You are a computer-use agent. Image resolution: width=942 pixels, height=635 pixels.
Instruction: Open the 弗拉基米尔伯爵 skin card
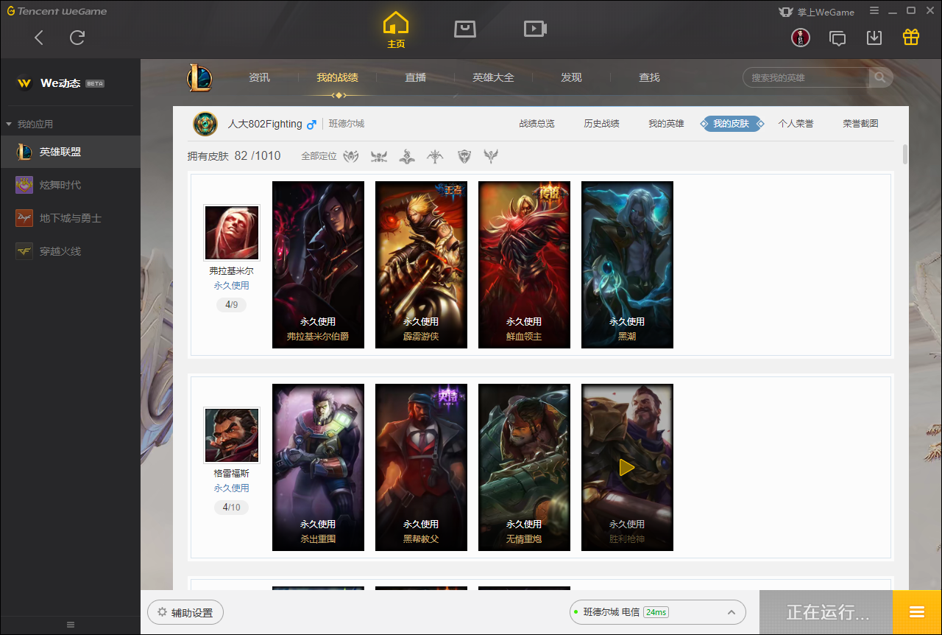coord(318,264)
